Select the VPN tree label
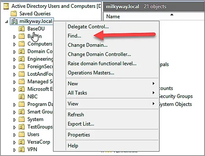The height and width of the screenshot is (156, 205). coord(32,149)
